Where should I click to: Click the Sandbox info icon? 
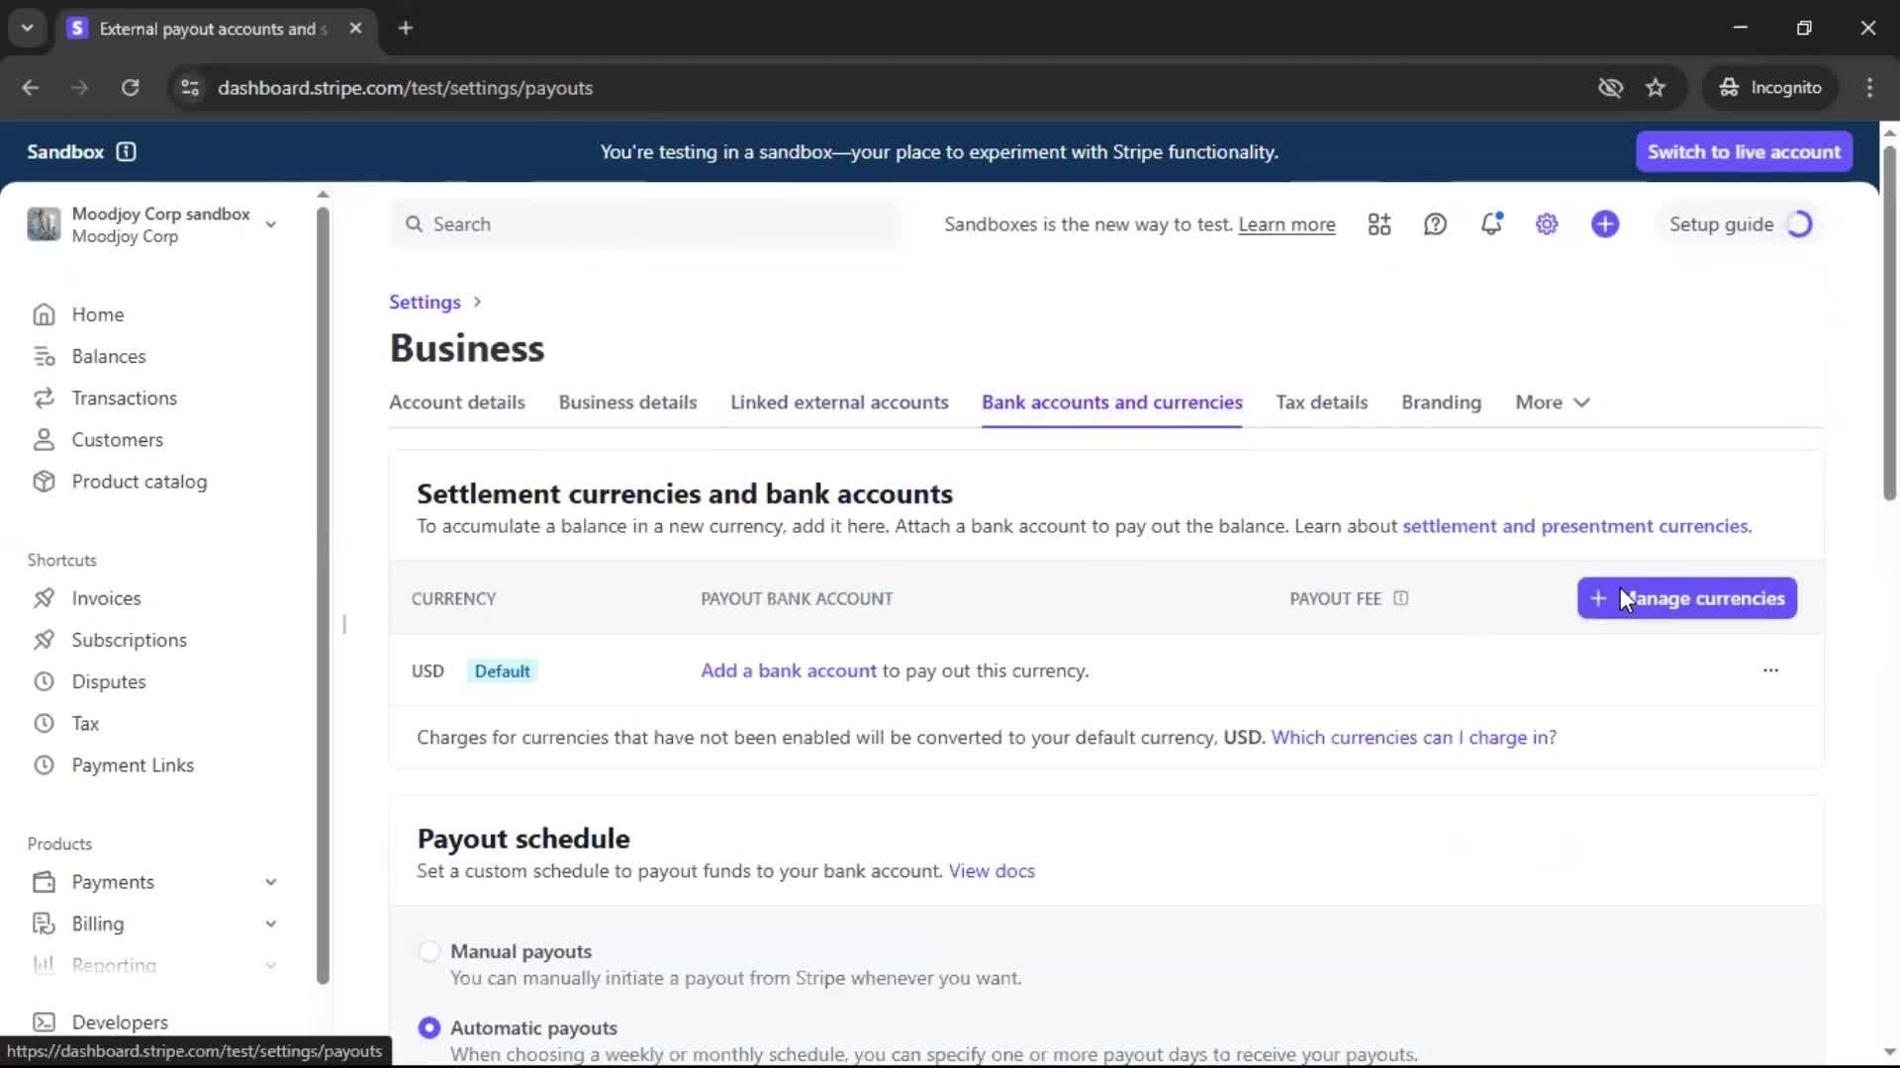click(x=126, y=151)
